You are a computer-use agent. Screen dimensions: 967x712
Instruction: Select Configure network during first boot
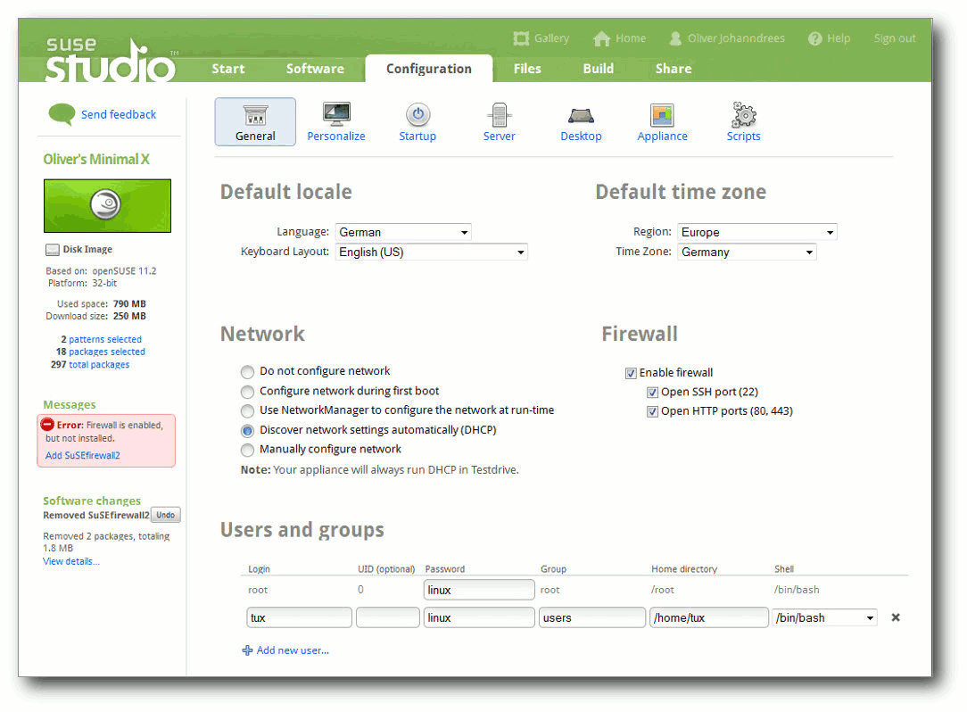point(247,391)
